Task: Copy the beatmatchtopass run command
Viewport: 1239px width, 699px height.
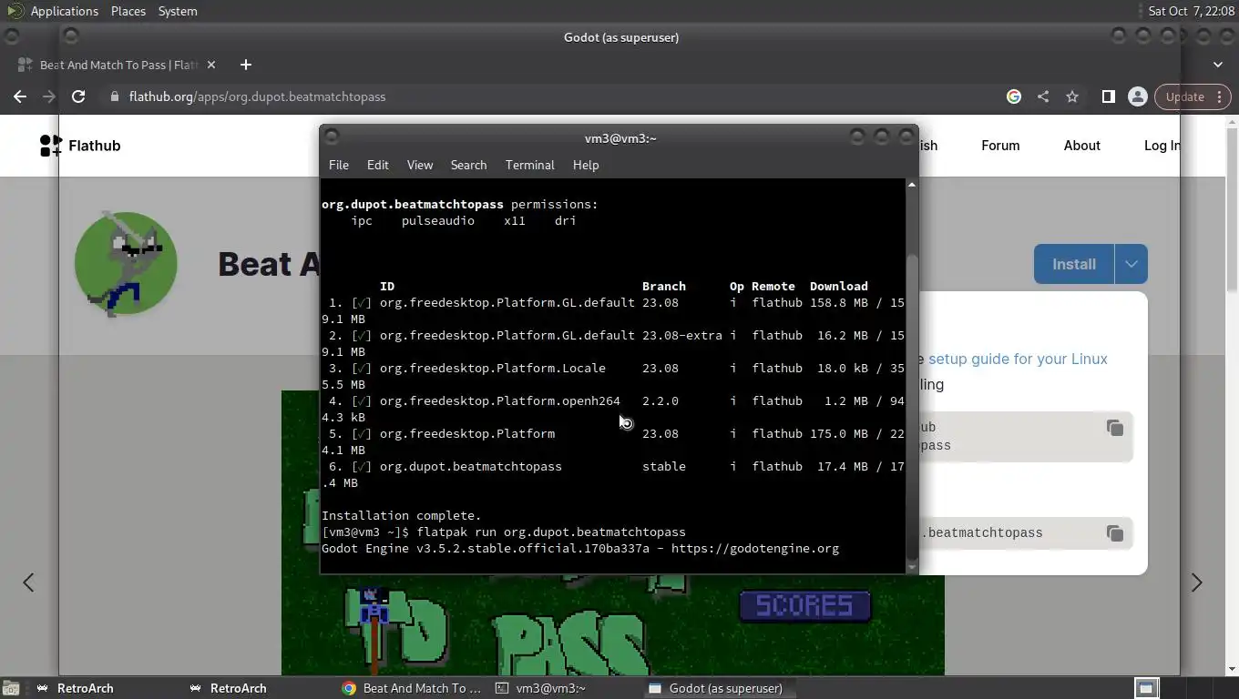Action: pos(1114,533)
